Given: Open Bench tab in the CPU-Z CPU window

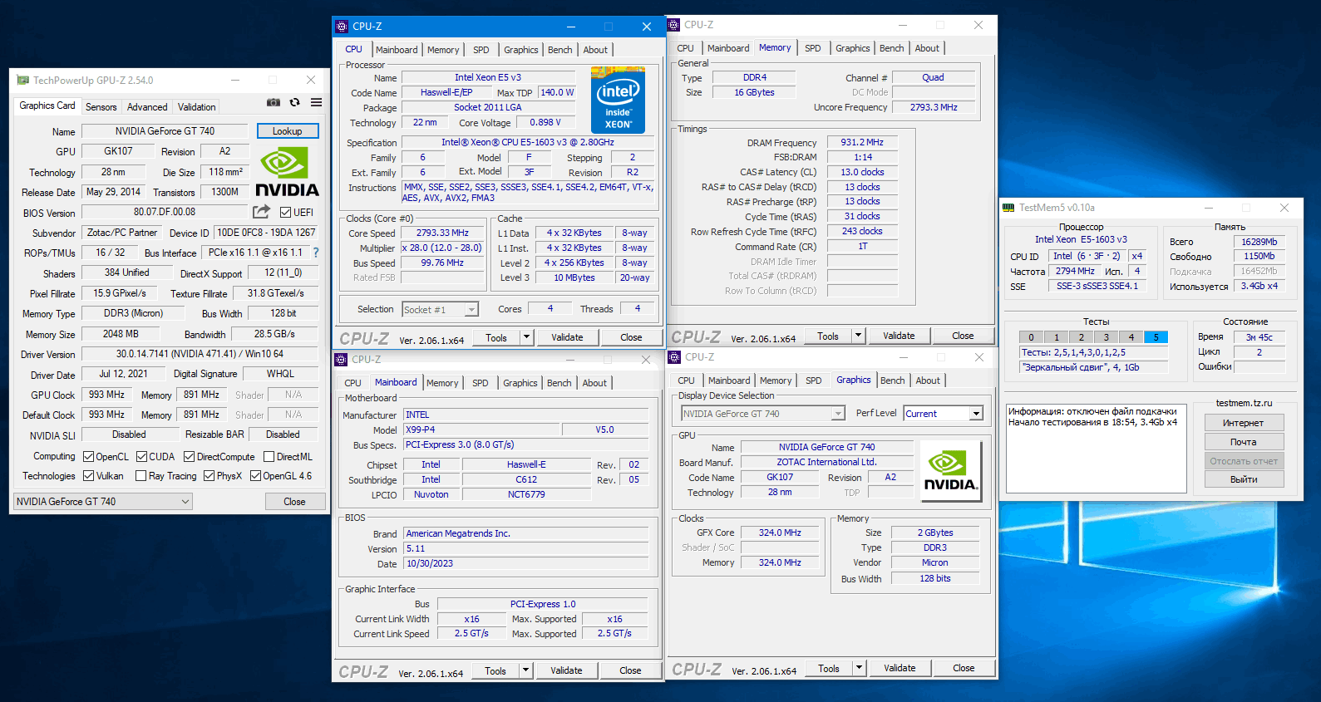Looking at the screenshot, I should click(560, 50).
